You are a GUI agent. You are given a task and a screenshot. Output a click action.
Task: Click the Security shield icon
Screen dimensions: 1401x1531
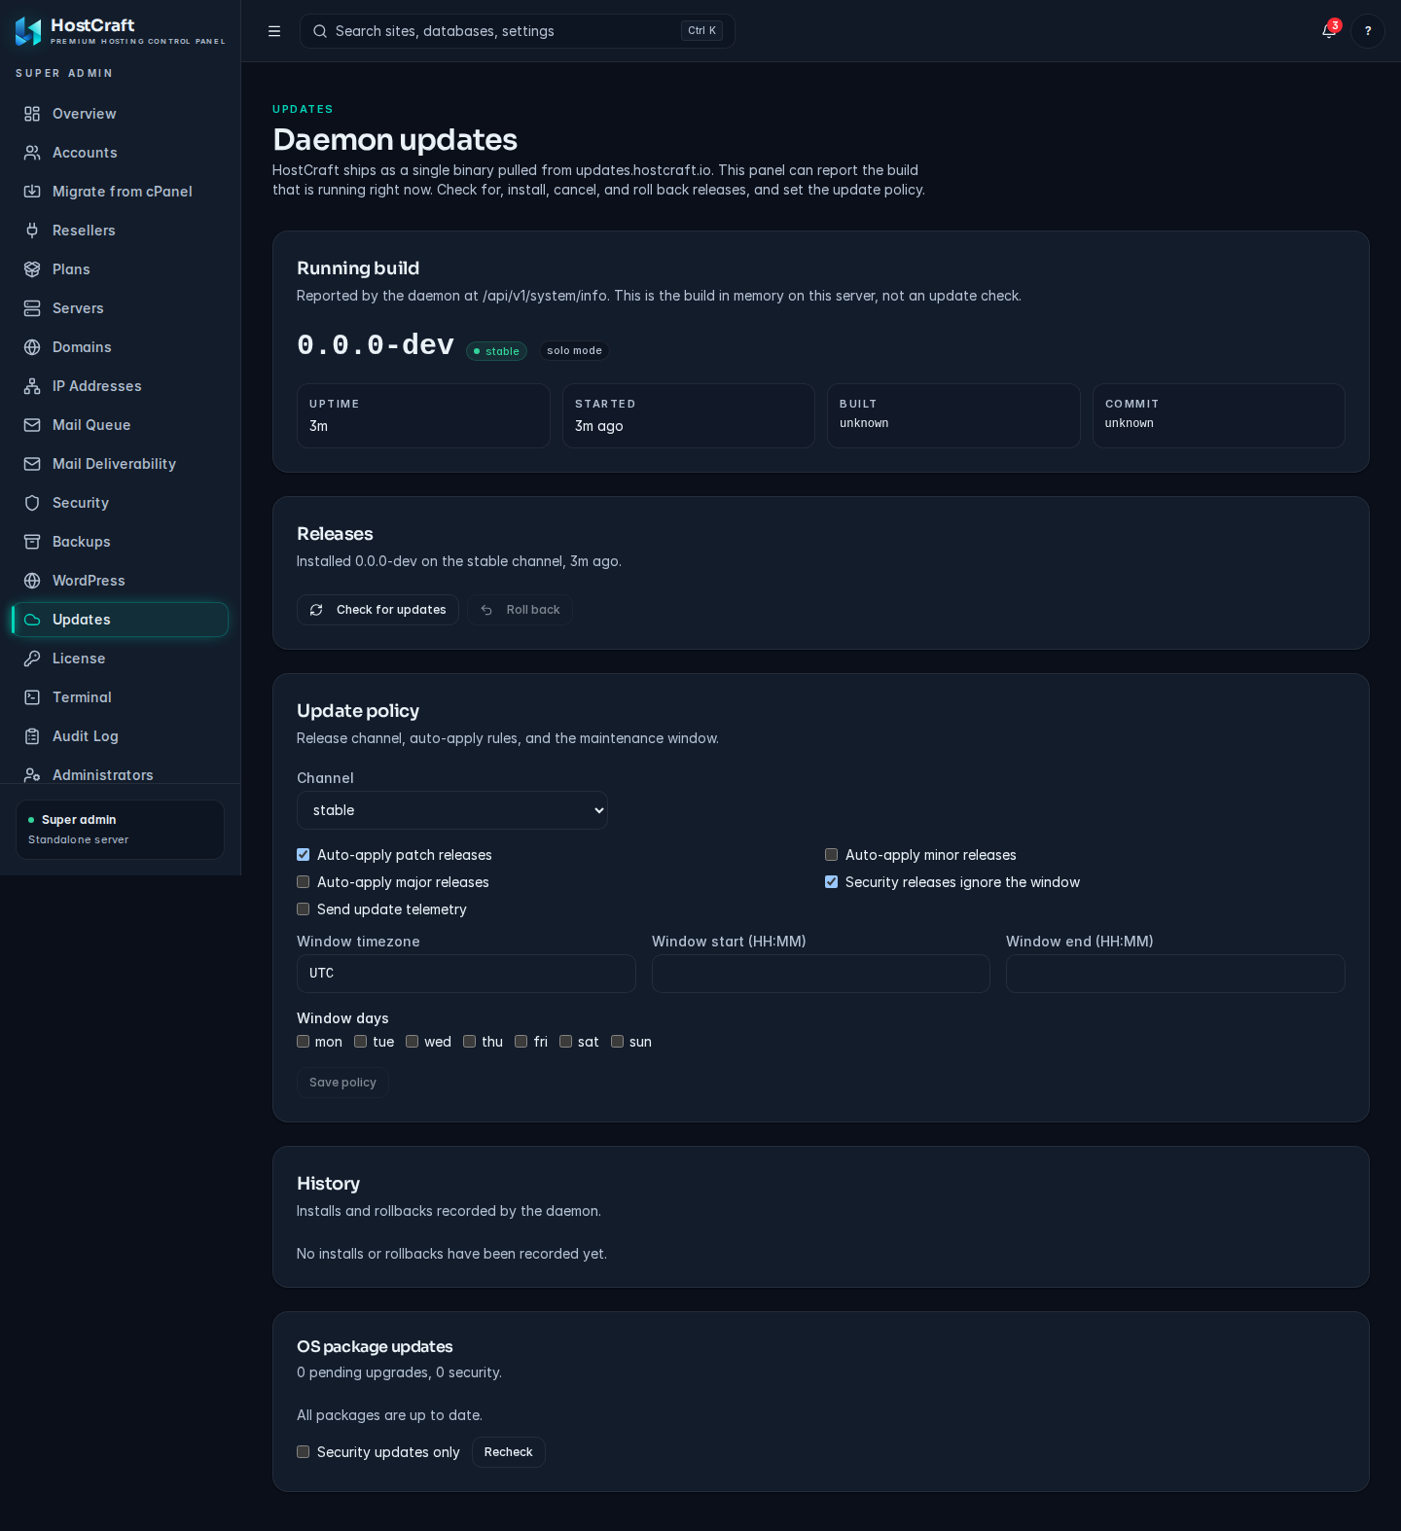coord(32,503)
